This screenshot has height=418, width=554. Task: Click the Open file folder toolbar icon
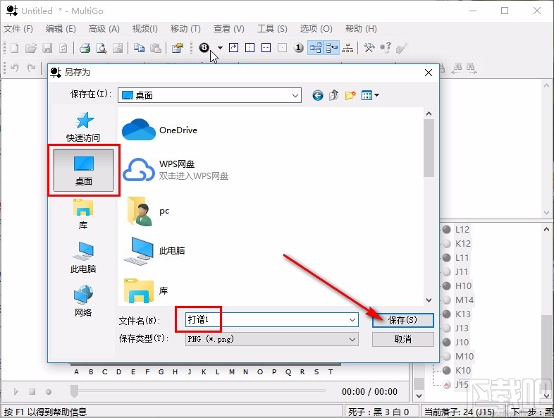point(31,48)
